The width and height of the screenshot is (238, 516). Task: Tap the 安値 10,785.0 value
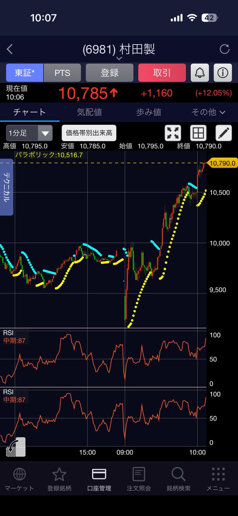(93, 146)
